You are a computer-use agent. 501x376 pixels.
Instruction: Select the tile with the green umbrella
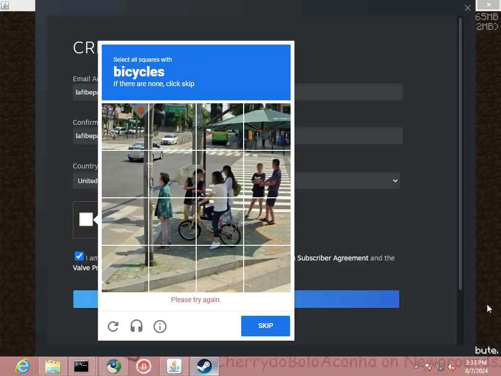point(267,126)
